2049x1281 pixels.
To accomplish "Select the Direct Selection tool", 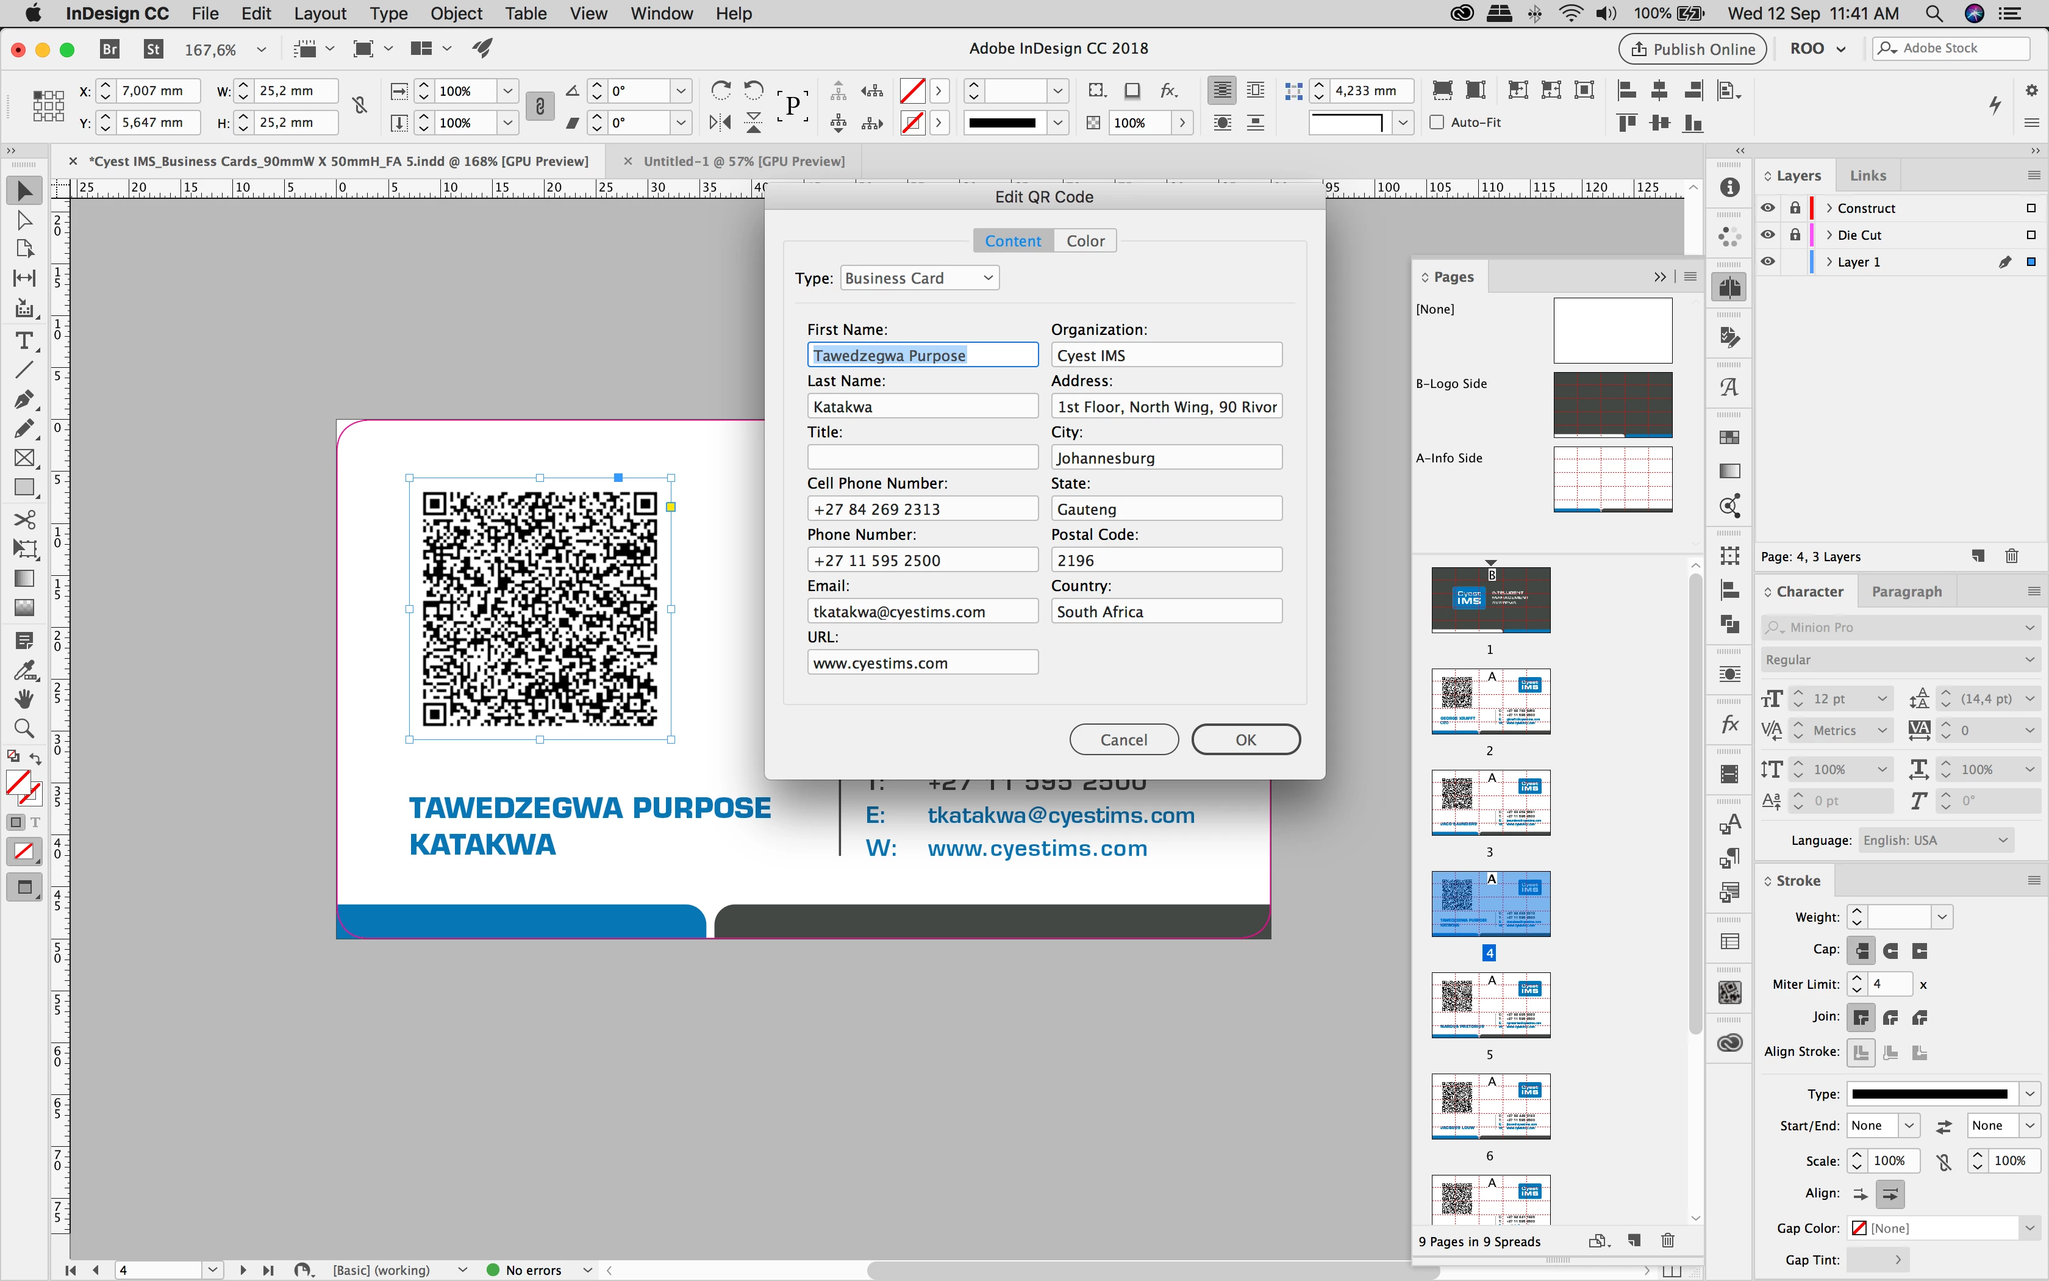I will coord(24,220).
